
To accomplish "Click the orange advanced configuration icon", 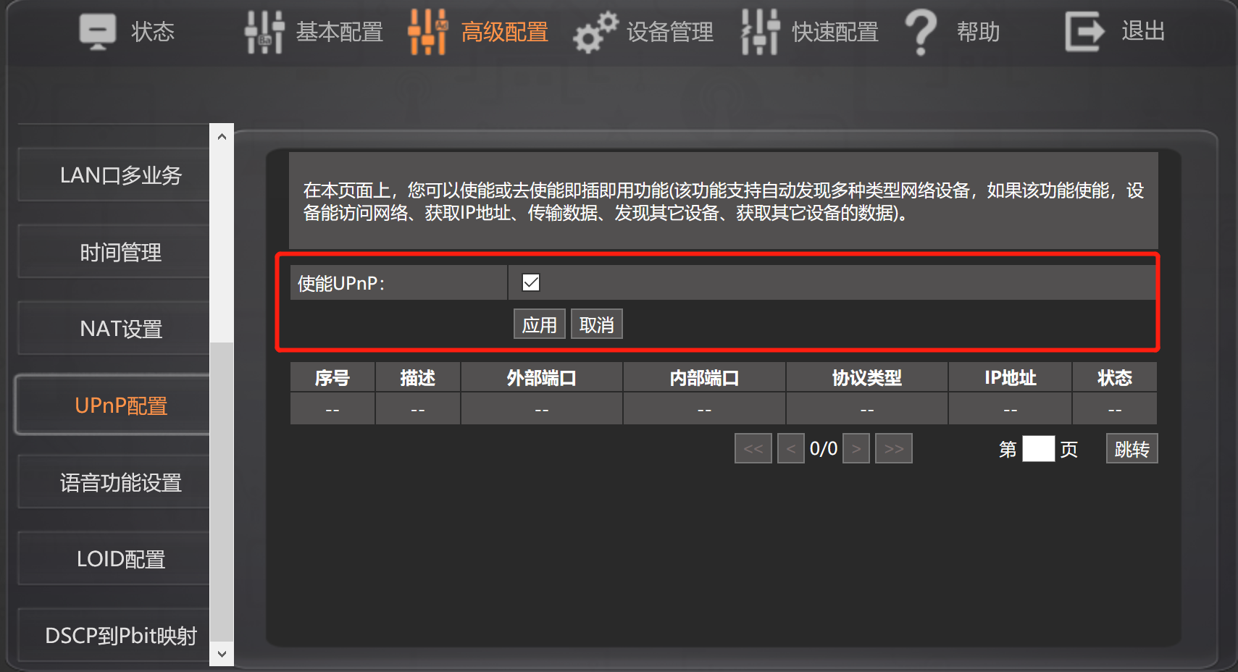I will pos(428,32).
